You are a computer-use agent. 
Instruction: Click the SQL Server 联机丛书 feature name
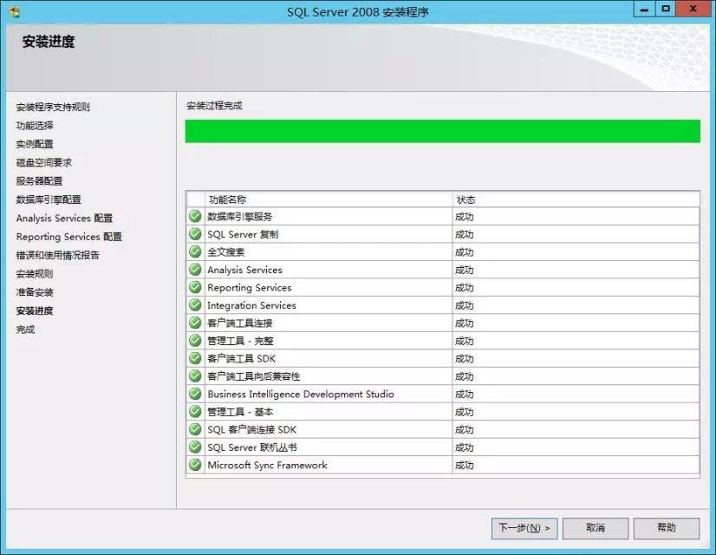(252, 447)
